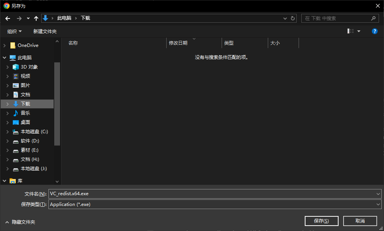Image resolution: width=384 pixels, height=231 pixels.
Task: Change view layout icon
Action: click(351, 31)
